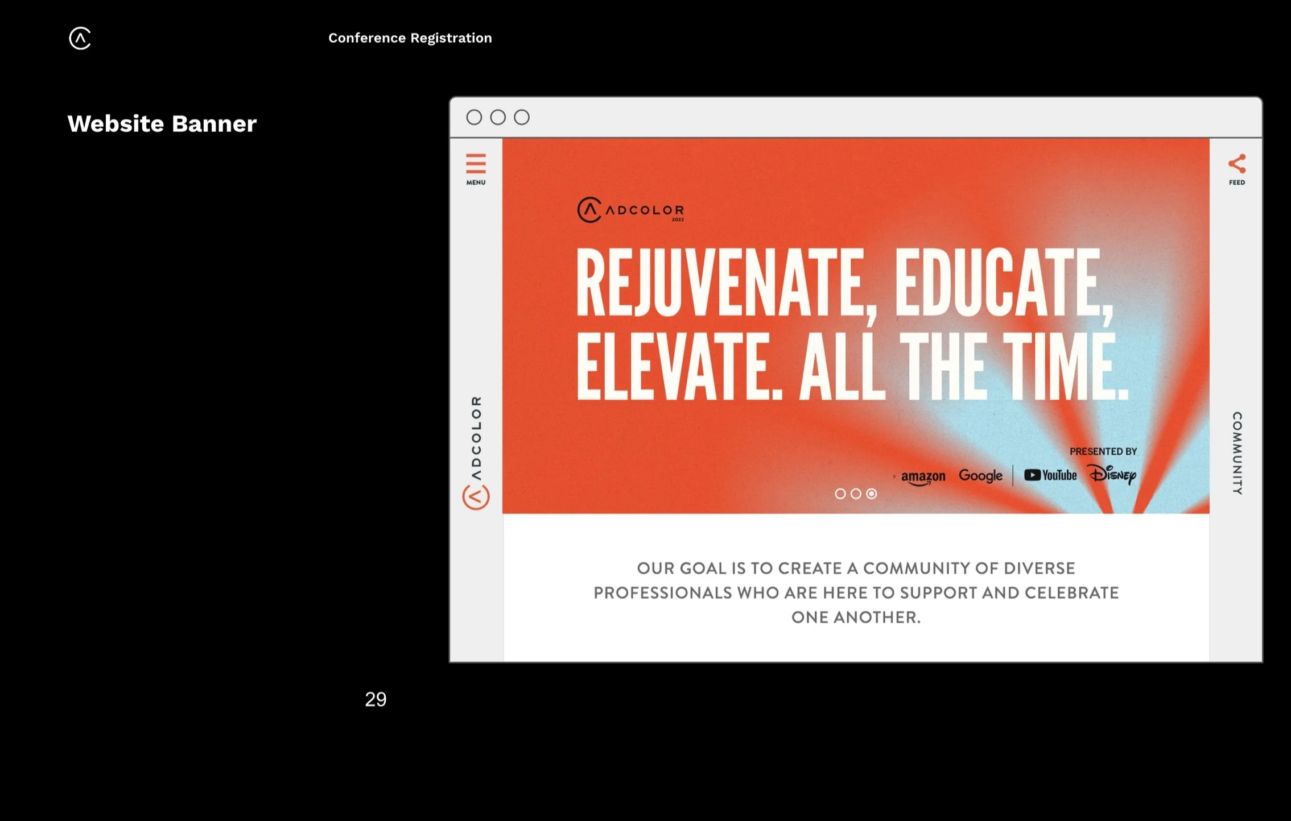Click the third browser window circle button
This screenshot has height=821, width=1291.
point(522,117)
